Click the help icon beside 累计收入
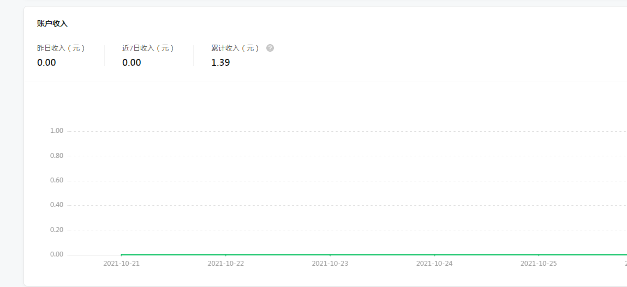The image size is (627, 287). coord(270,48)
